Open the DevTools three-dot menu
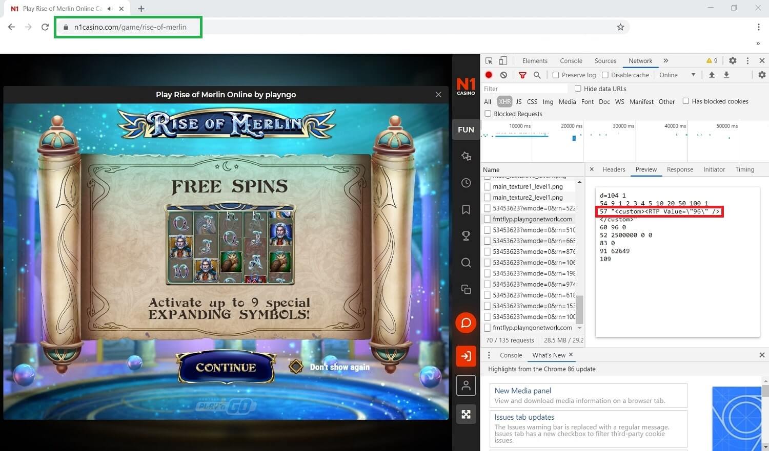The width and height of the screenshot is (769, 451). [747, 60]
